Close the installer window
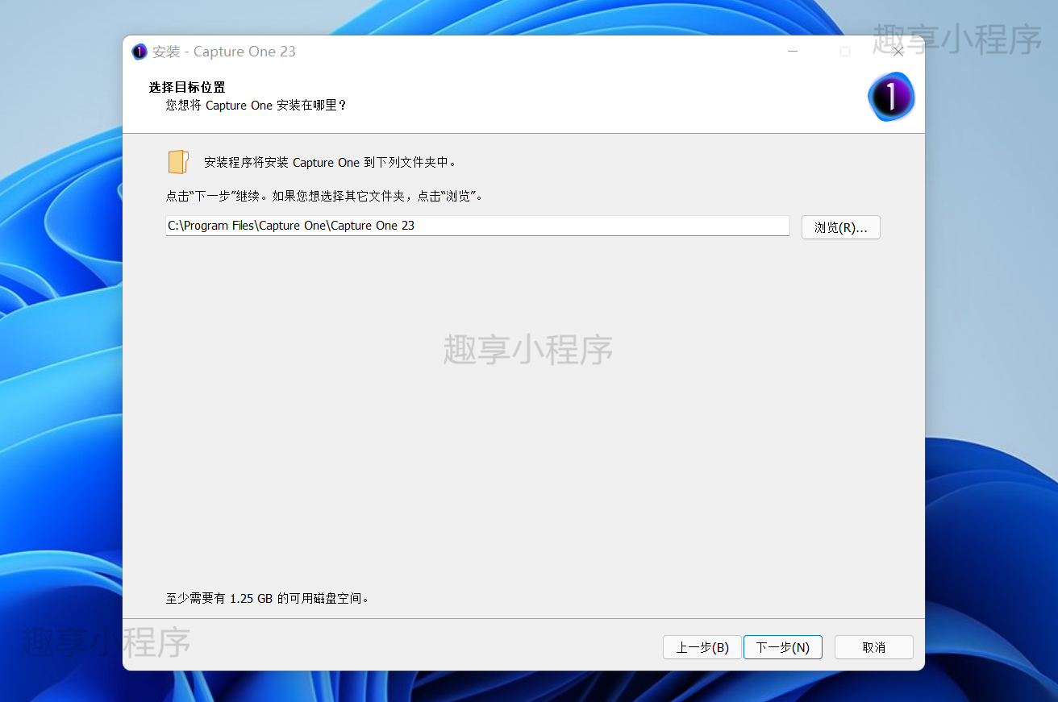The height and width of the screenshot is (702, 1058). pyautogui.click(x=898, y=52)
